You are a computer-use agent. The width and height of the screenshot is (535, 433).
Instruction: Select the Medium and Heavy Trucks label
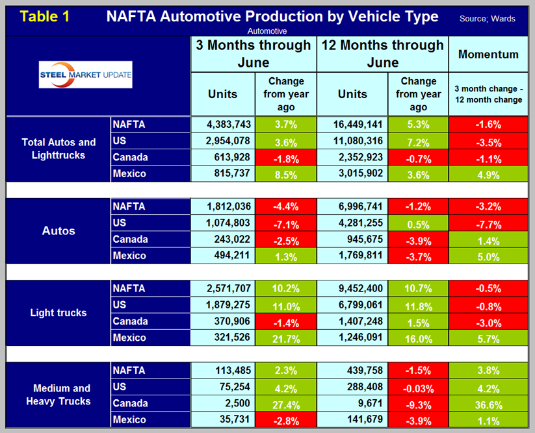[59, 394]
